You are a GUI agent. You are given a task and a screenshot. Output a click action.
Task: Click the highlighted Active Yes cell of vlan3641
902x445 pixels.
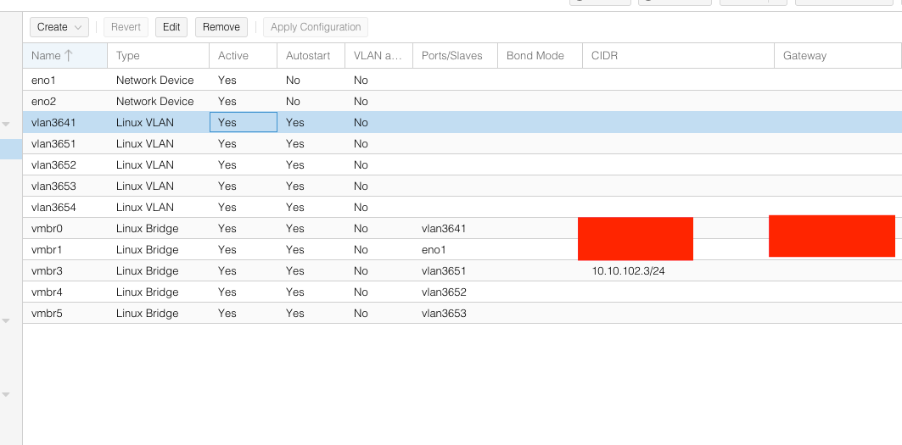(x=244, y=122)
